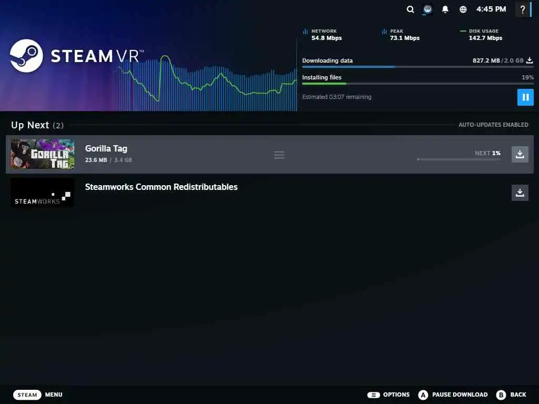This screenshot has width=539, height=404.
Task: Click the NEXT 1% label
Action: (x=487, y=153)
